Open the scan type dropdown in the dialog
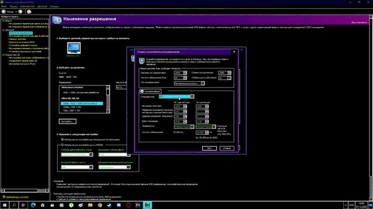The image size is (373, 209). click(189, 84)
